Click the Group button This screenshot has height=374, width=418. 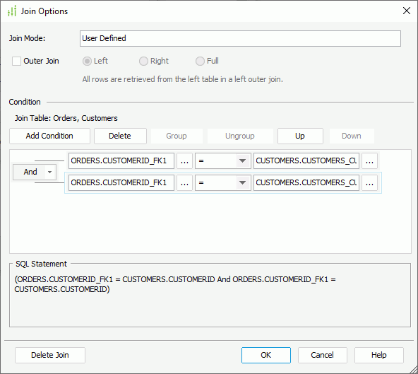pos(177,136)
